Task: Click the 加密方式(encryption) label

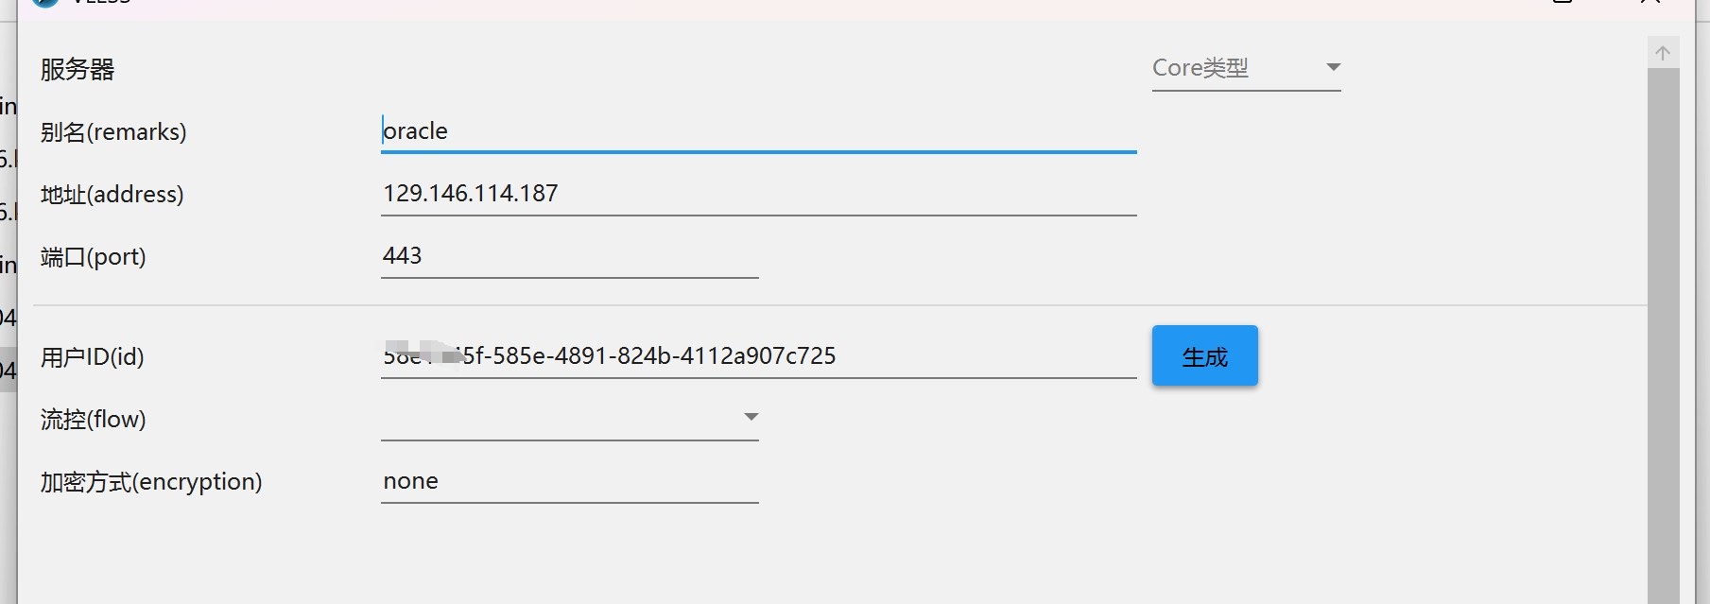Action: [x=150, y=482]
